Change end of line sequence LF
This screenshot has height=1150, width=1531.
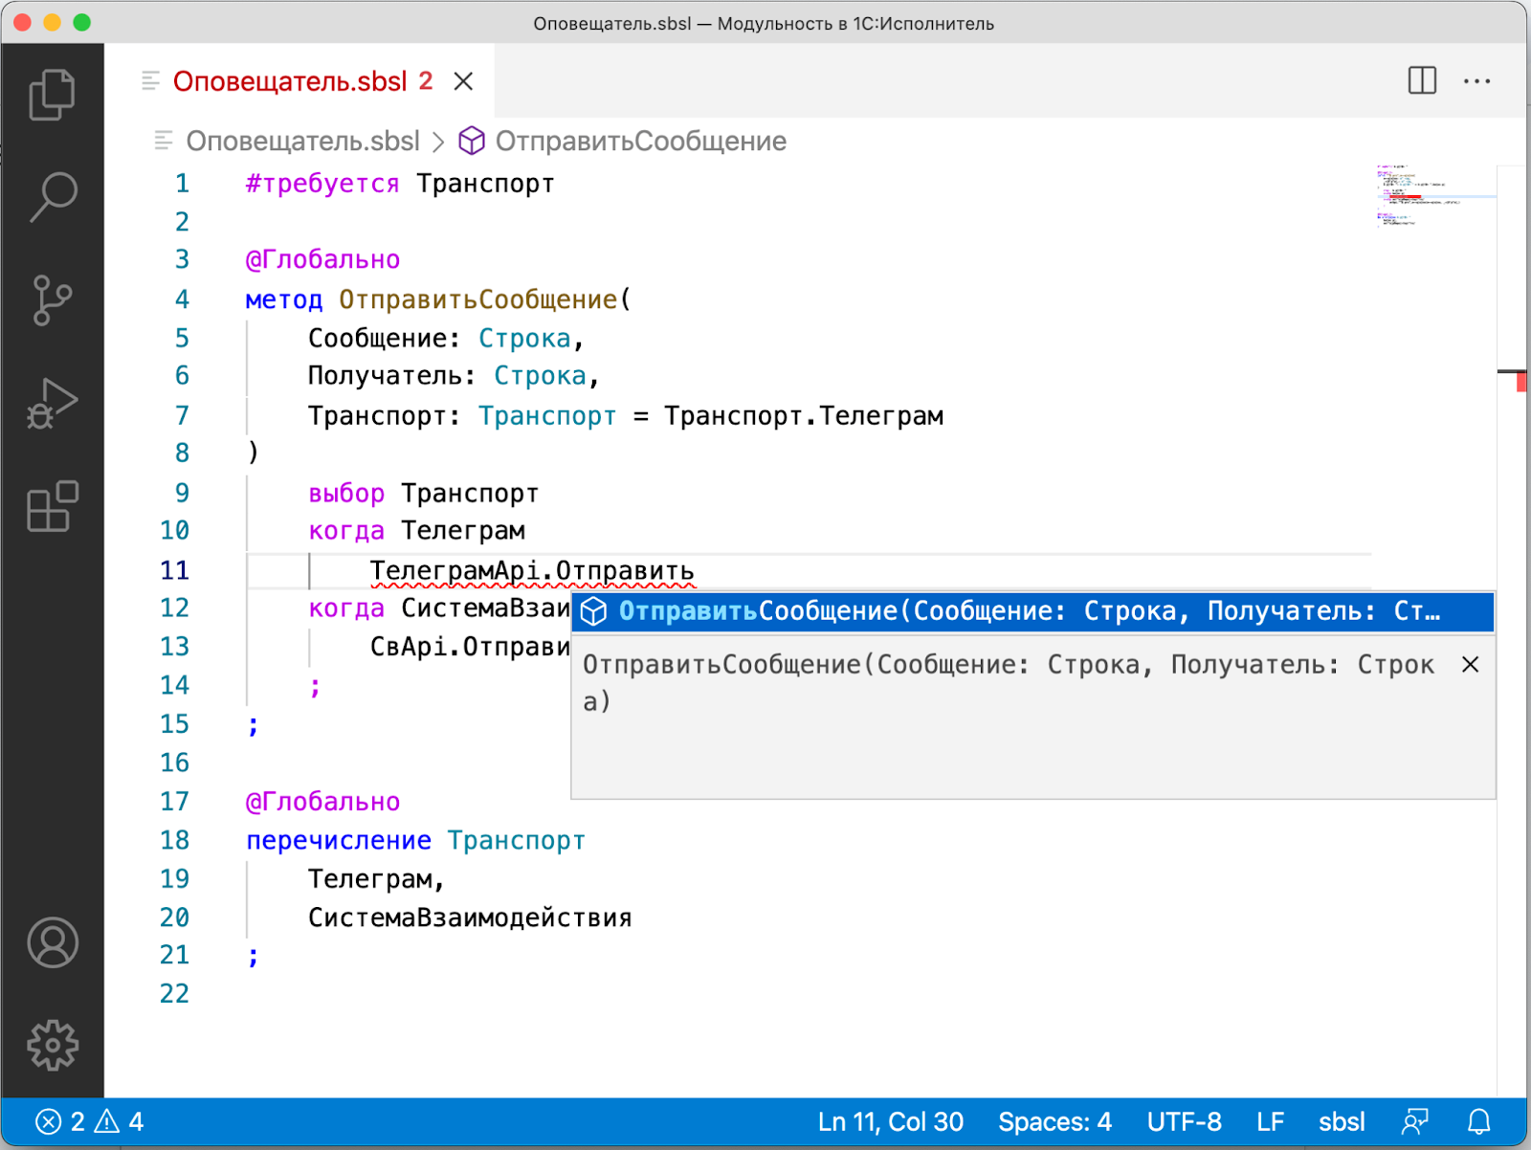pyautogui.click(x=1270, y=1121)
